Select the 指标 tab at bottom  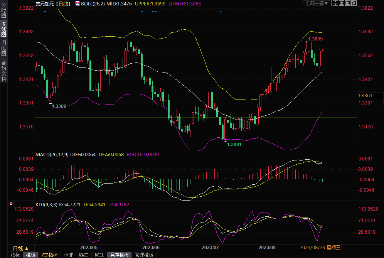tap(15, 255)
